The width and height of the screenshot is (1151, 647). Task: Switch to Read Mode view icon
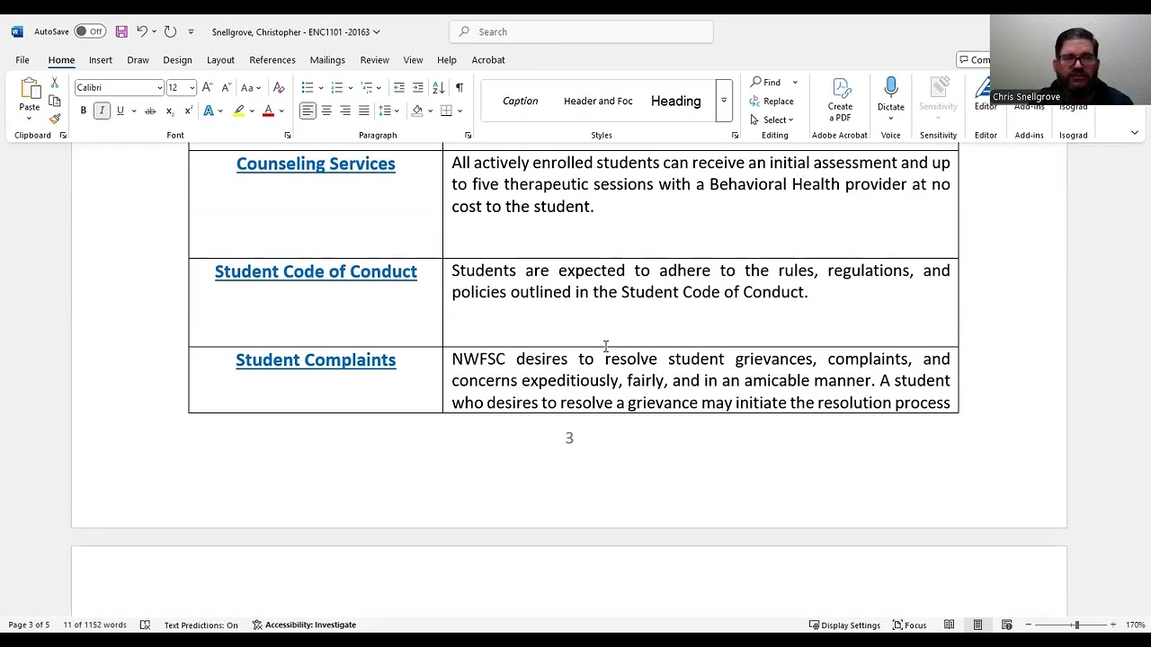click(949, 625)
